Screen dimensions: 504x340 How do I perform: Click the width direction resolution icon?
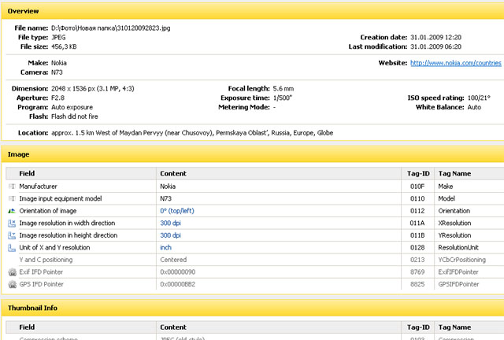[x=11, y=224]
